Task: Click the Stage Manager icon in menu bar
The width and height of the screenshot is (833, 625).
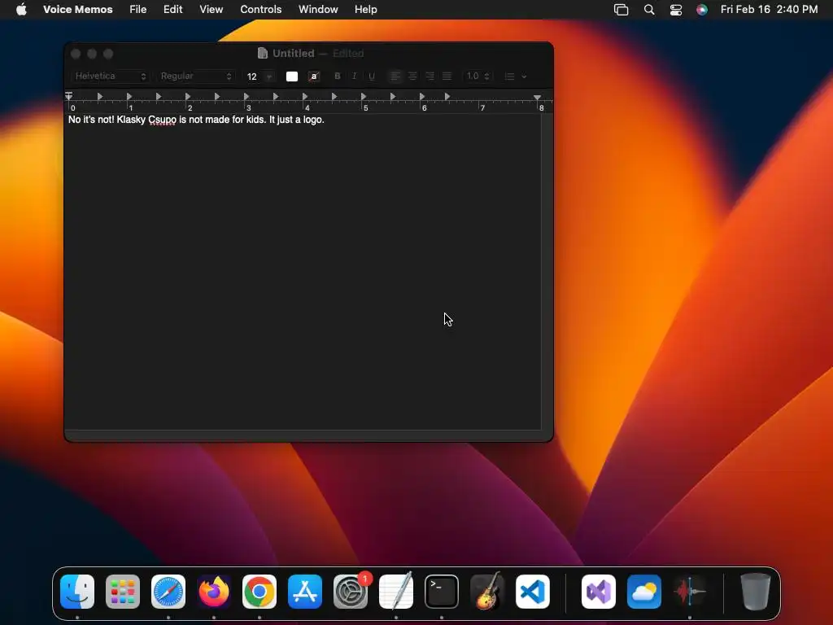Action: [x=621, y=10]
